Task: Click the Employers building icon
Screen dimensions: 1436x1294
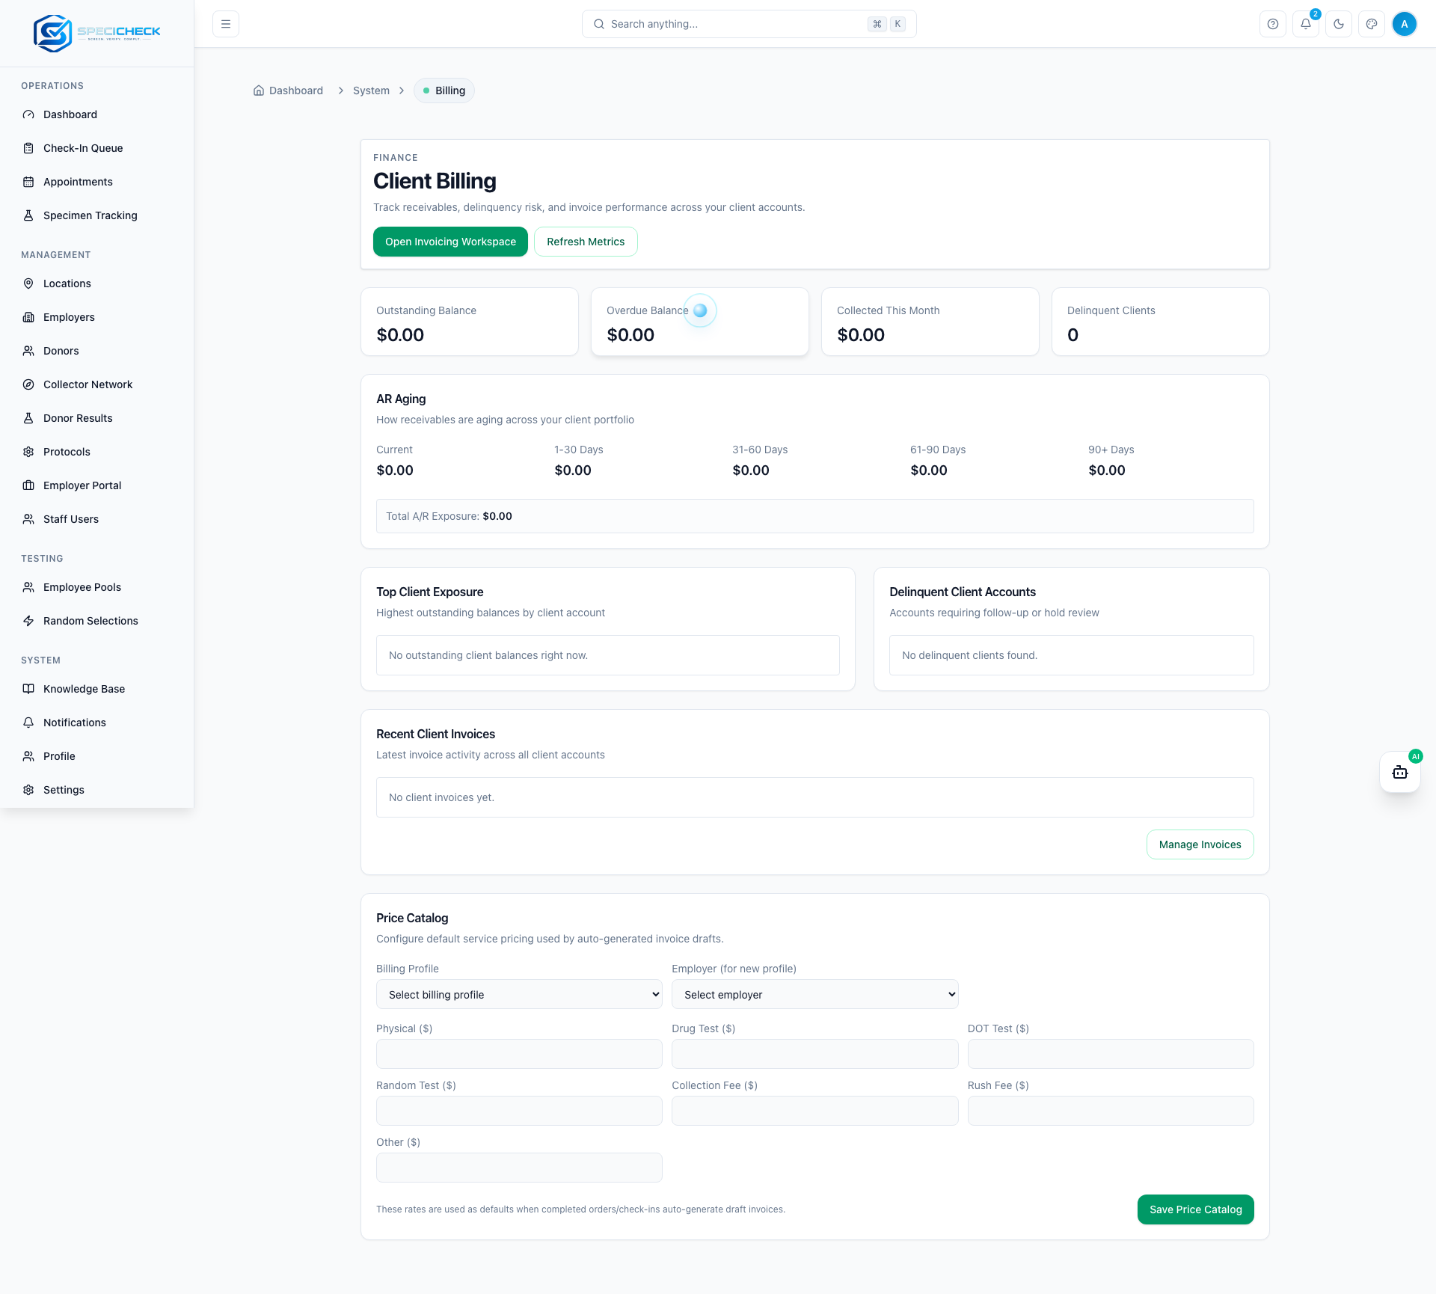Action: coord(28,317)
